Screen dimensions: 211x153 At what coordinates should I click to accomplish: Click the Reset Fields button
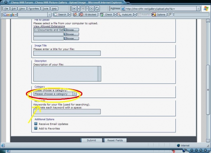[x=115, y=140]
